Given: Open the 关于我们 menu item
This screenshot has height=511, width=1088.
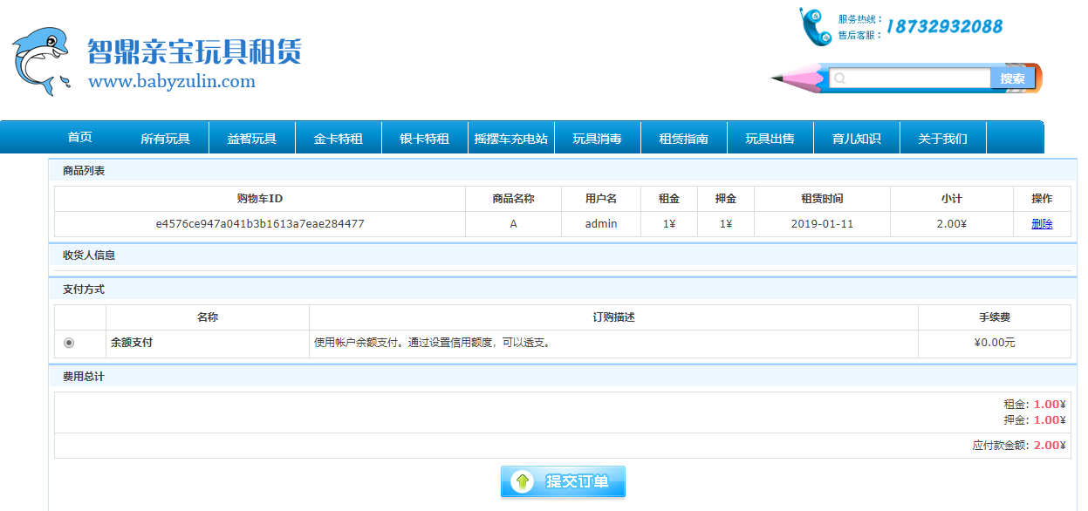Looking at the screenshot, I should [x=942, y=139].
